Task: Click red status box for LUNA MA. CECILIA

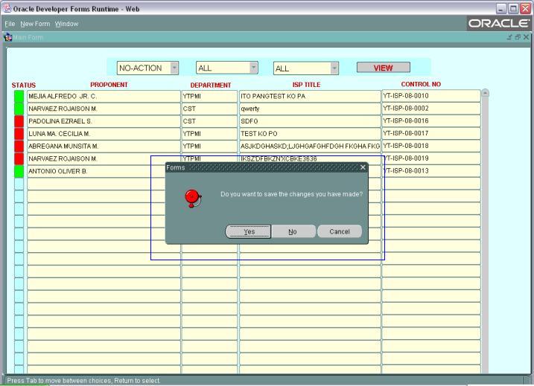Action: pyautogui.click(x=19, y=134)
